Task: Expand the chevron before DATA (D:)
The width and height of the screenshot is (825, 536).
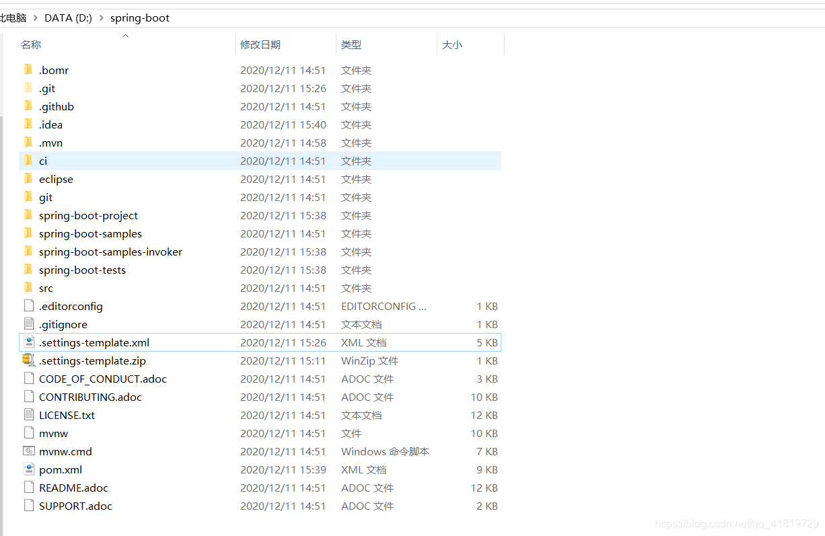Action: pyautogui.click(x=35, y=18)
